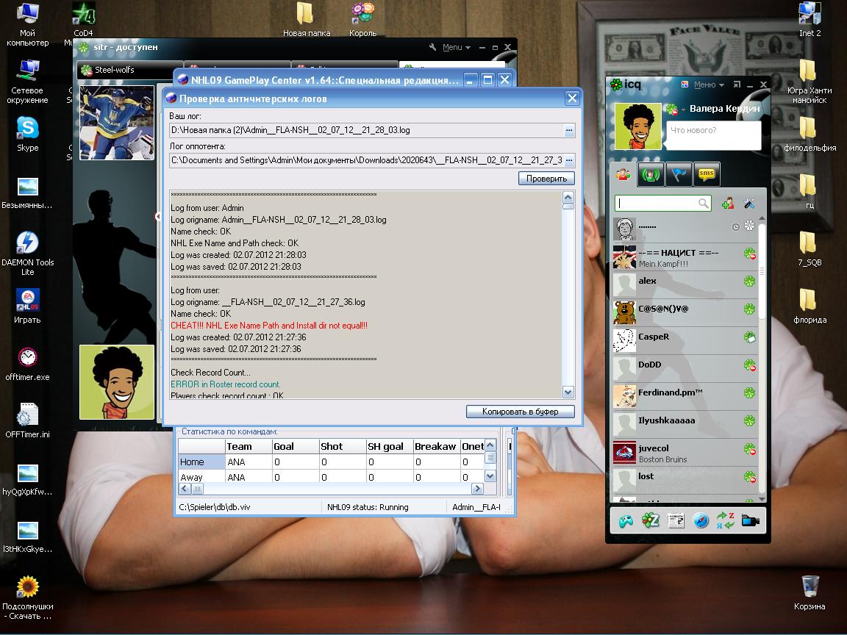Select contact Ferdinand.pm in ICQ list
This screenshot has height=635, width=847.
(x=685, y=396)
